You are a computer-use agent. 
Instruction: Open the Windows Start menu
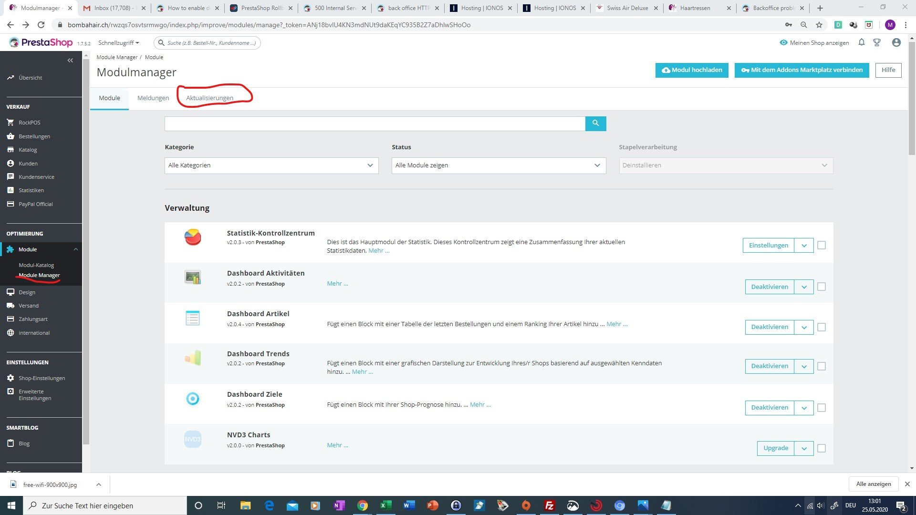(x=11, y=505)
